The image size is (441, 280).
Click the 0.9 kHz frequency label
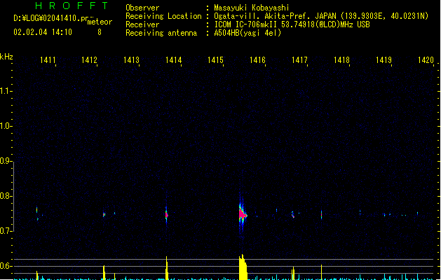[x=6, y=161]
